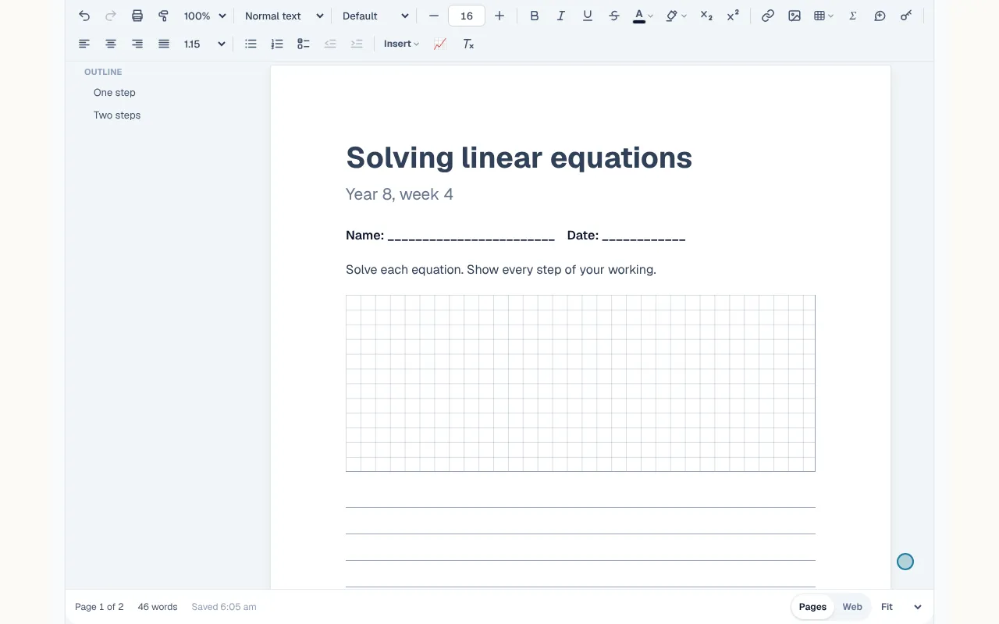Viewport: 999px width, 624px height.
Task: Click the instruction sentence about solving equations
Action: [501, 270]
